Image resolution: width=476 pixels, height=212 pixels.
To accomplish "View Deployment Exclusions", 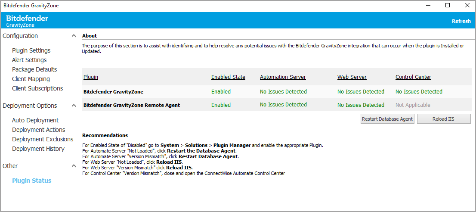I will (43, 139).
